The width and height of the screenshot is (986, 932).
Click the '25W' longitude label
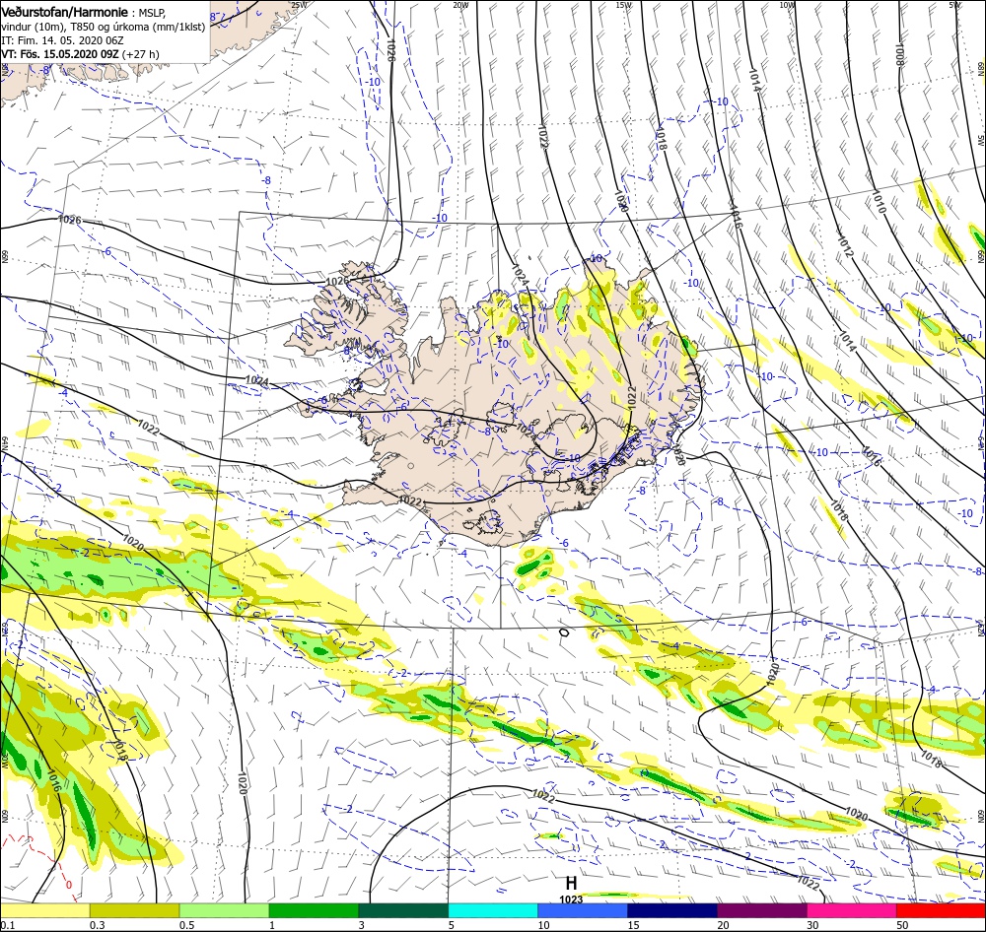pos(300,5)
